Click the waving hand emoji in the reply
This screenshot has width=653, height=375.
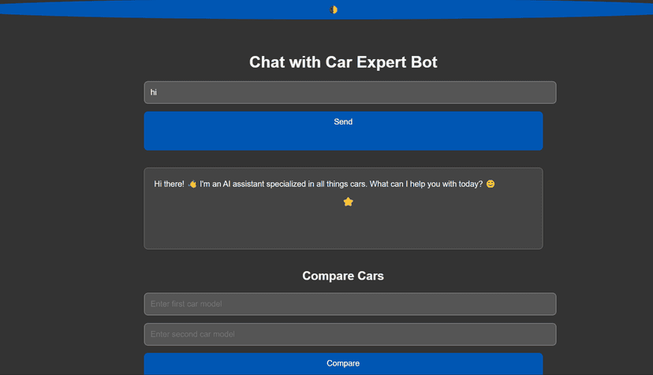(192, 184)
